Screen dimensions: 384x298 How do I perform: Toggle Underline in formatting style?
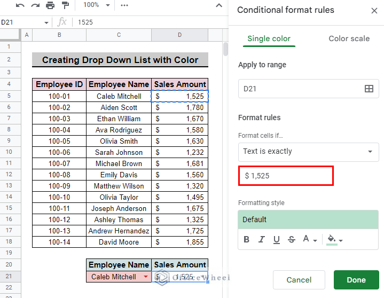point(277,239)
